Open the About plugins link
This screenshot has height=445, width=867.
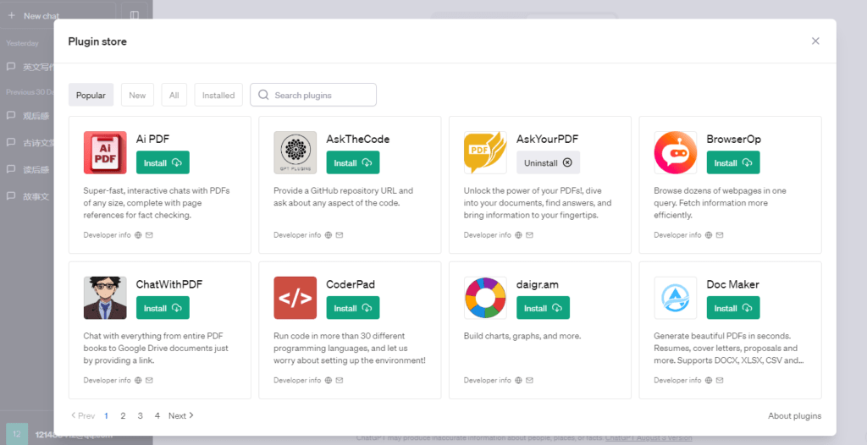coord(794,415)
